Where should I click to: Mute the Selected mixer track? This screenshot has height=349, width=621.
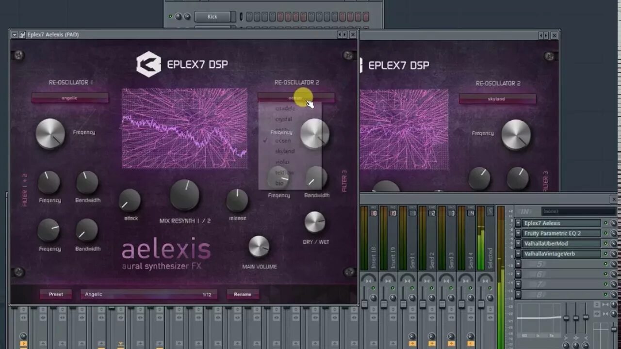[490, 289]
